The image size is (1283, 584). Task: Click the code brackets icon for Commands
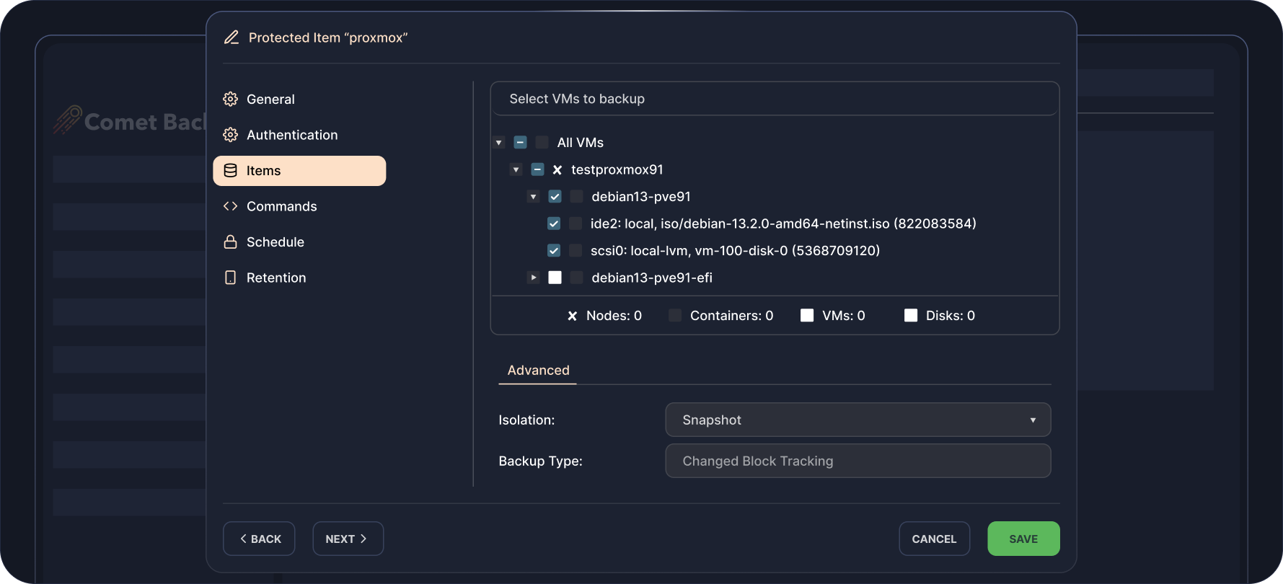coord(230,206)
